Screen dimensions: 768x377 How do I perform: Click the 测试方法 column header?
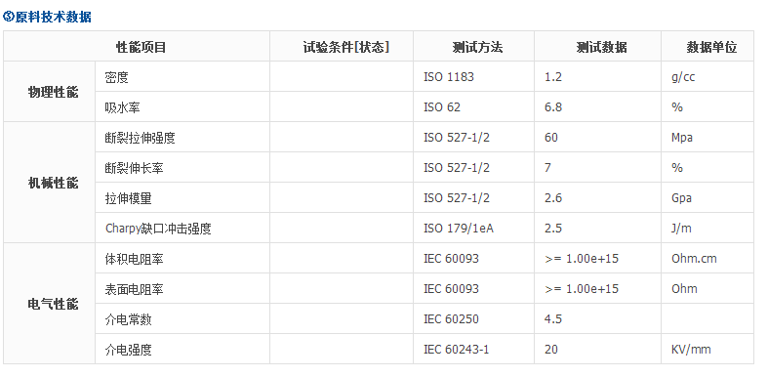coord(473,47)
